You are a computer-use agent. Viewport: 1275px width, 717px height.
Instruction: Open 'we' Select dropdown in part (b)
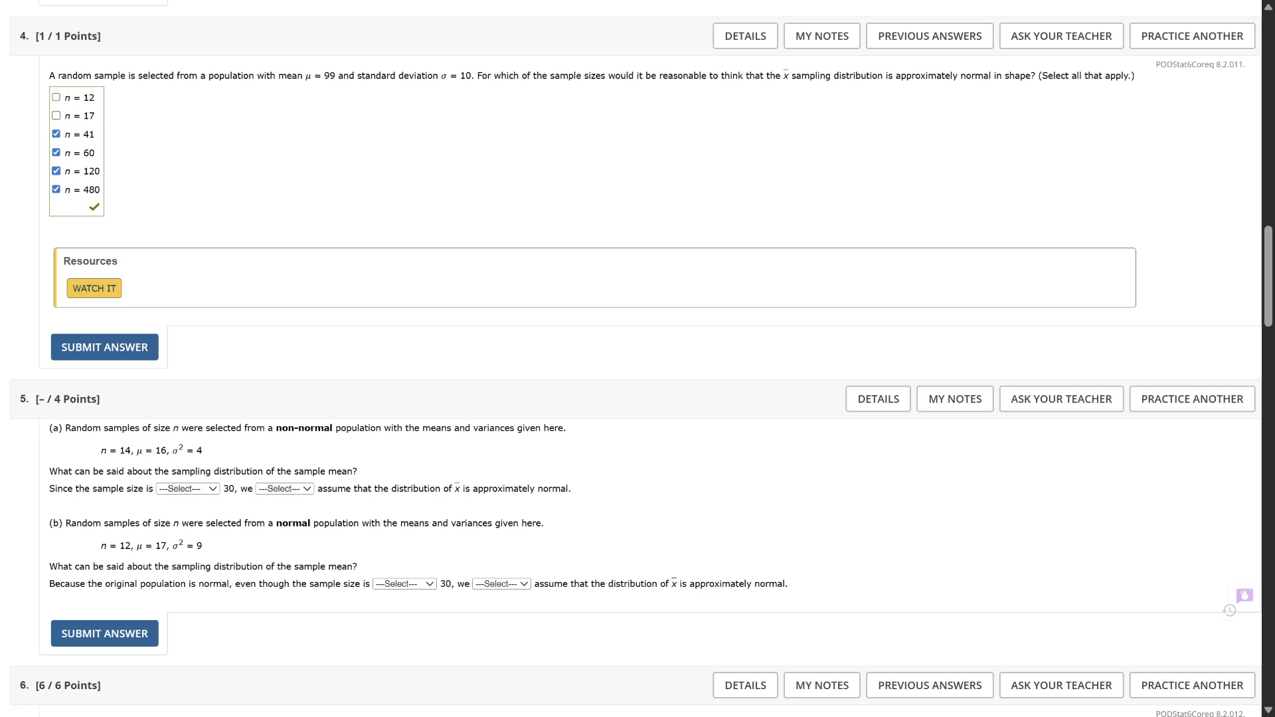[x=501, y=584]
